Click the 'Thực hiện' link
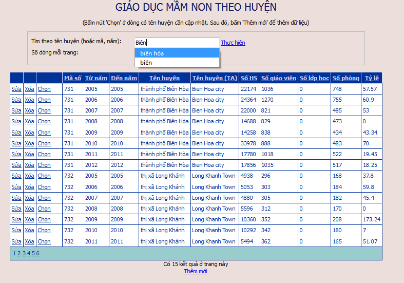Image resolution: width=404 pixels, height=283 pixels. [x=233, y=43]
